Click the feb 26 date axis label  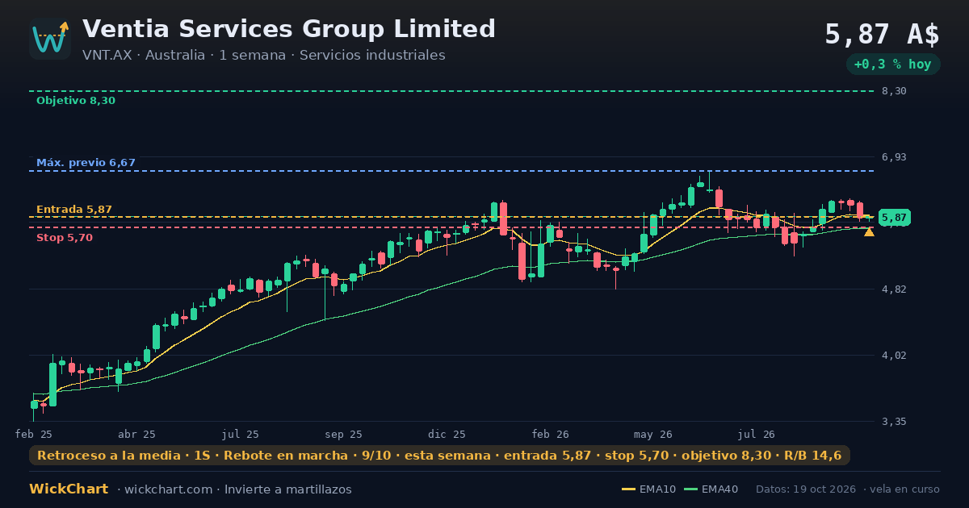pos(551,435)
